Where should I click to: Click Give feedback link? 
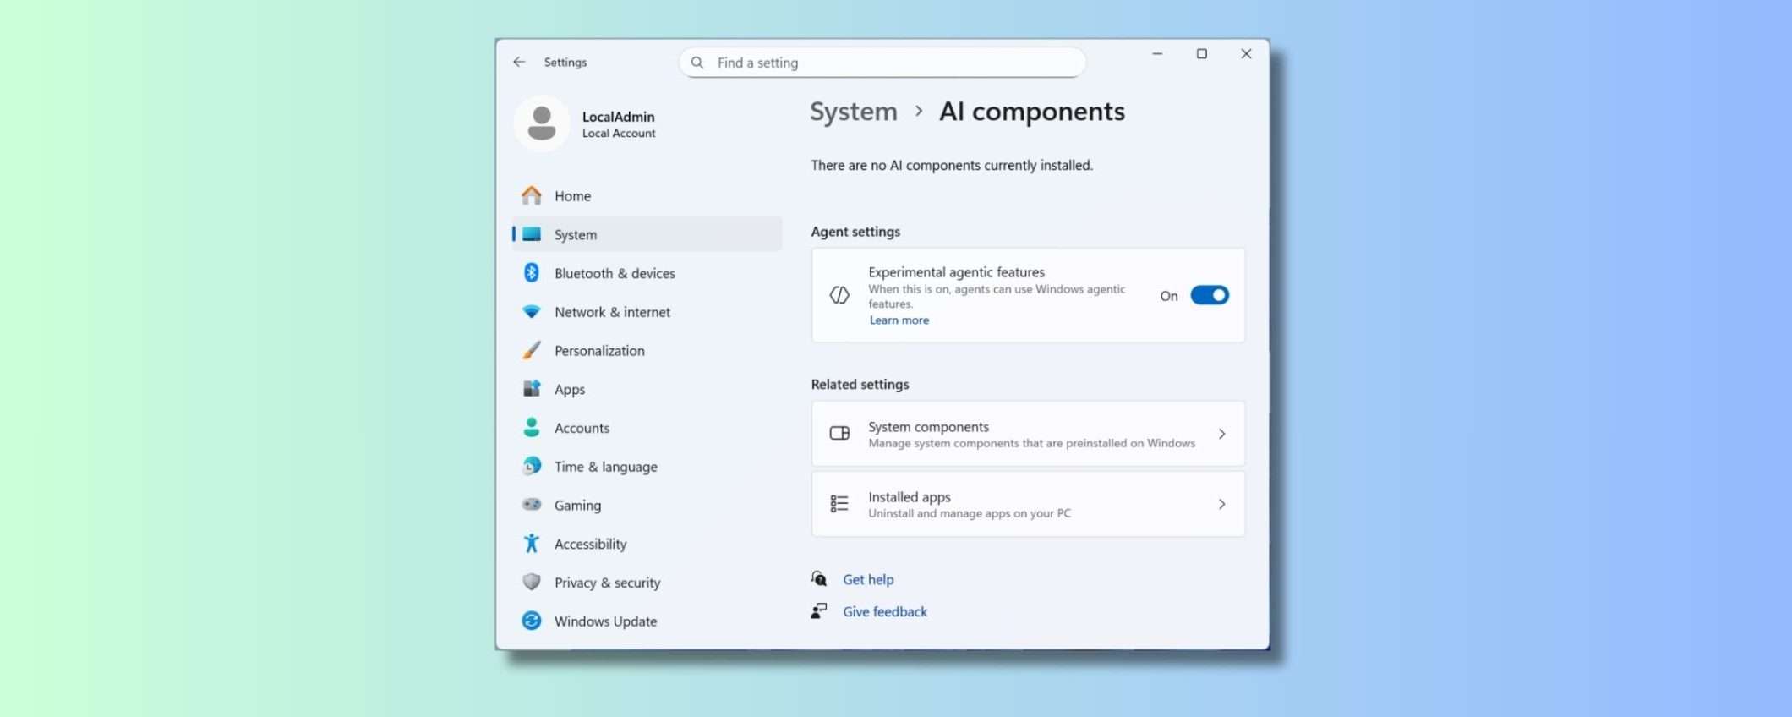(x=884, y=612)
